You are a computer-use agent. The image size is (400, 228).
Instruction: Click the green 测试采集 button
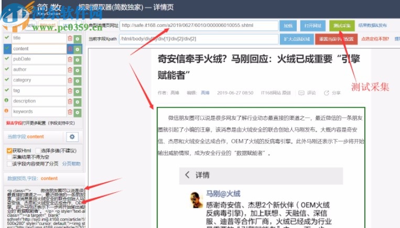click(342, 26)
